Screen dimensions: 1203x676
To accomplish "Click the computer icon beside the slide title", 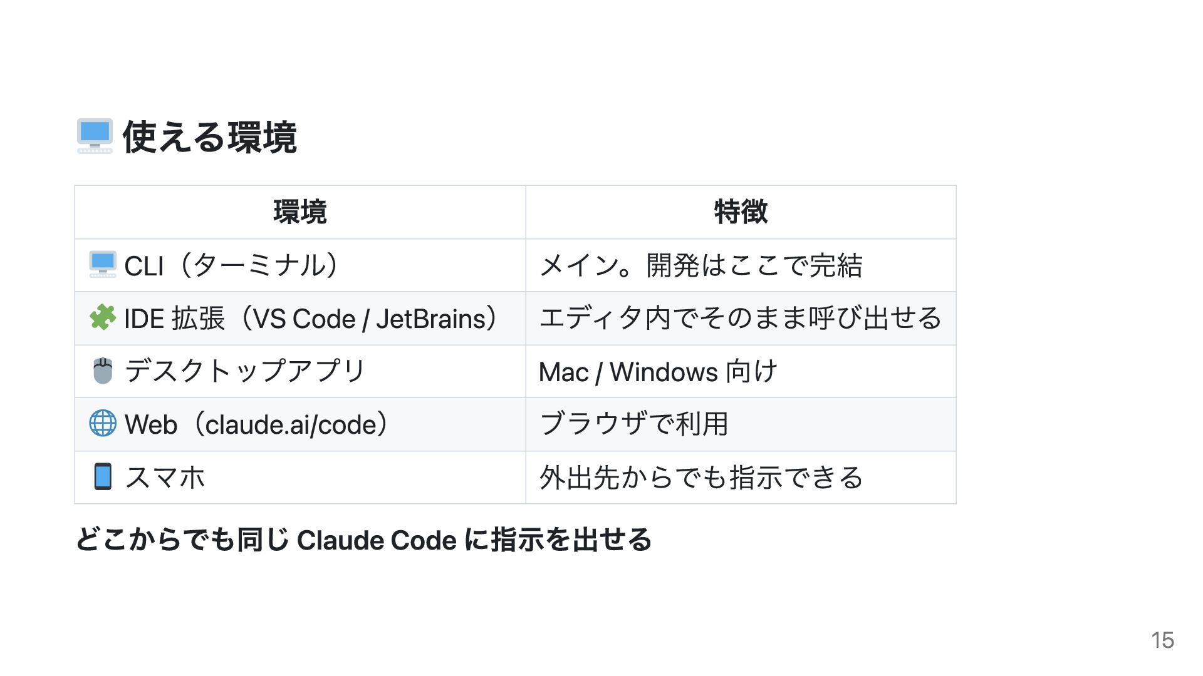I will 95,136.
